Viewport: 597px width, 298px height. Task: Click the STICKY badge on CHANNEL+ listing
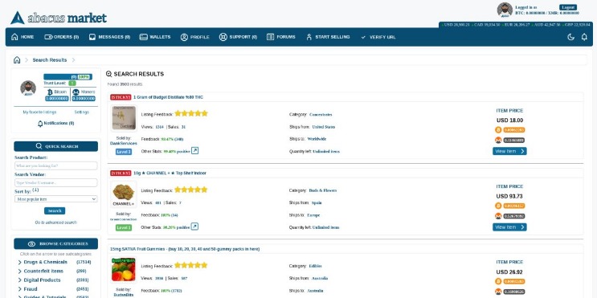click(x=121, y=173)
